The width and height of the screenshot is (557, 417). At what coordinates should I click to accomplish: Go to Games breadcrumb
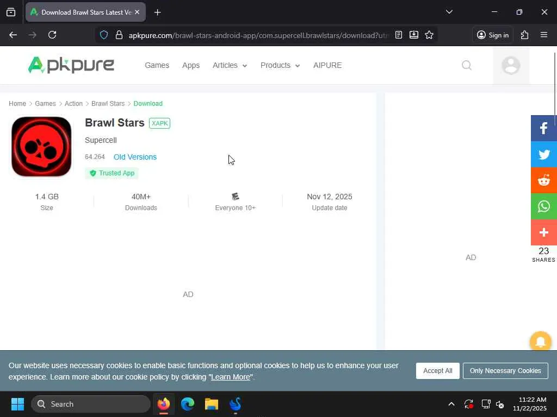46,104
